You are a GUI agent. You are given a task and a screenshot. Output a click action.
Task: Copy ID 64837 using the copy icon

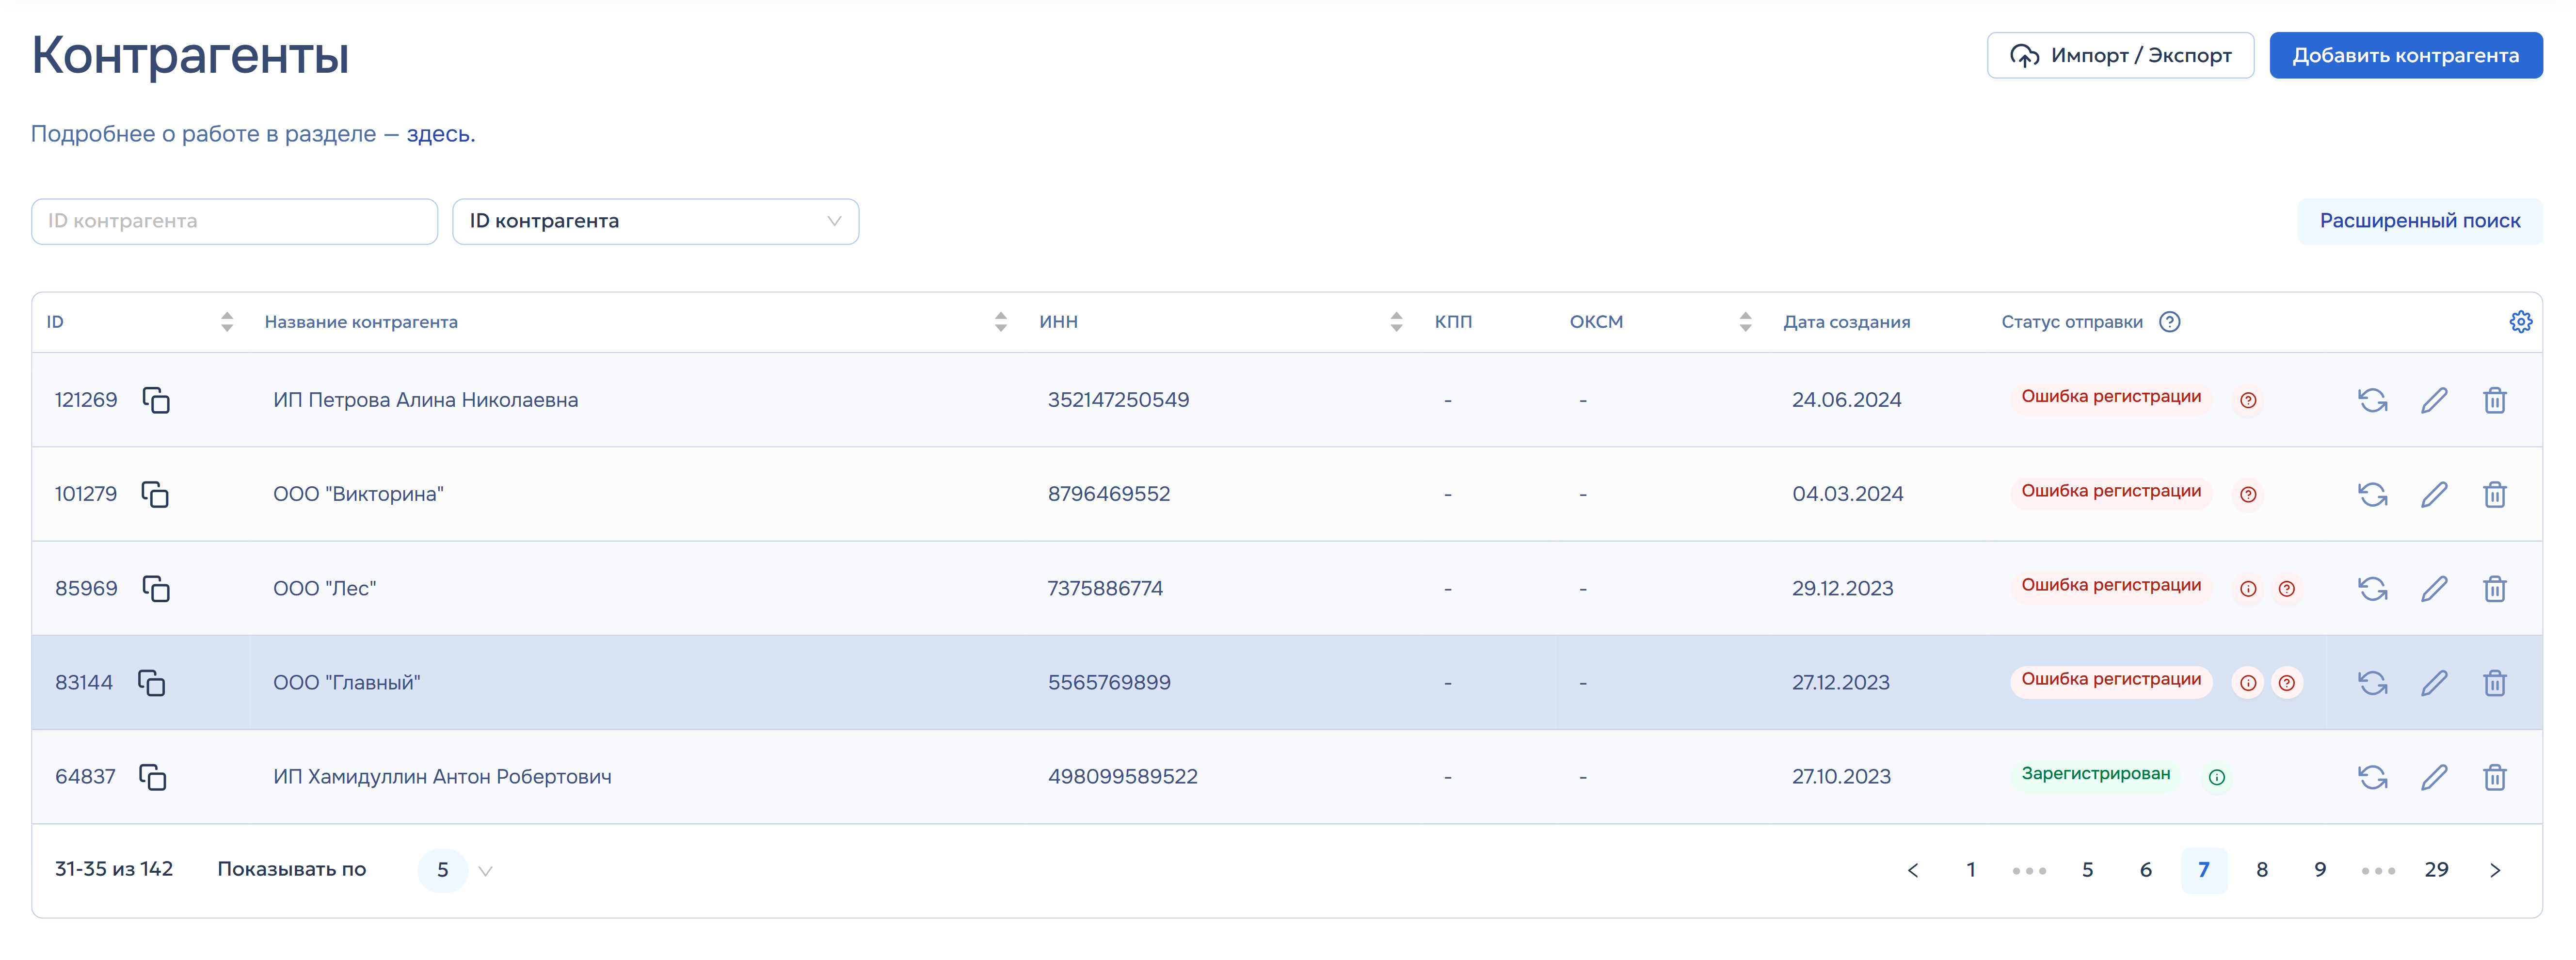coord(152,777)
